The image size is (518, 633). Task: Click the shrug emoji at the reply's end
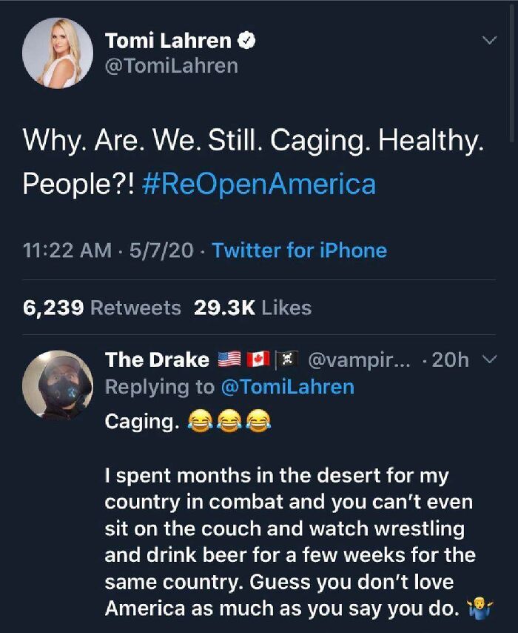point(480,607)
